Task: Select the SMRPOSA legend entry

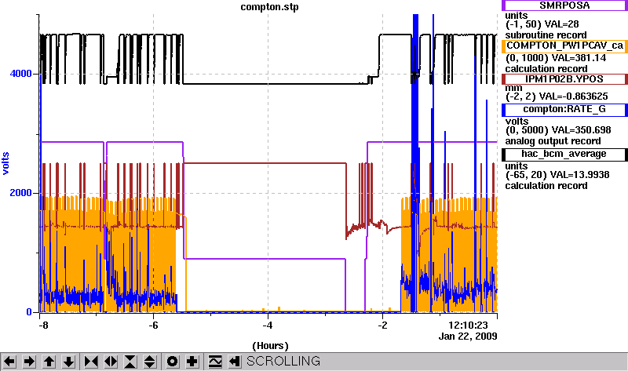Action: pyautogui.click(x=564, y=5)
